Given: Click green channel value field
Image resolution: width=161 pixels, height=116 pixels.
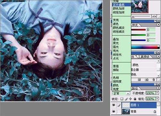Looking at the screenshot, I should (151, 35).
